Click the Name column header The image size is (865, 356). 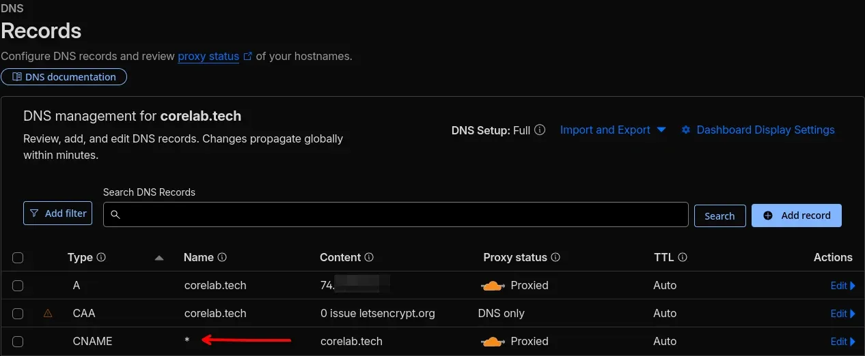(x=199, y=258)
